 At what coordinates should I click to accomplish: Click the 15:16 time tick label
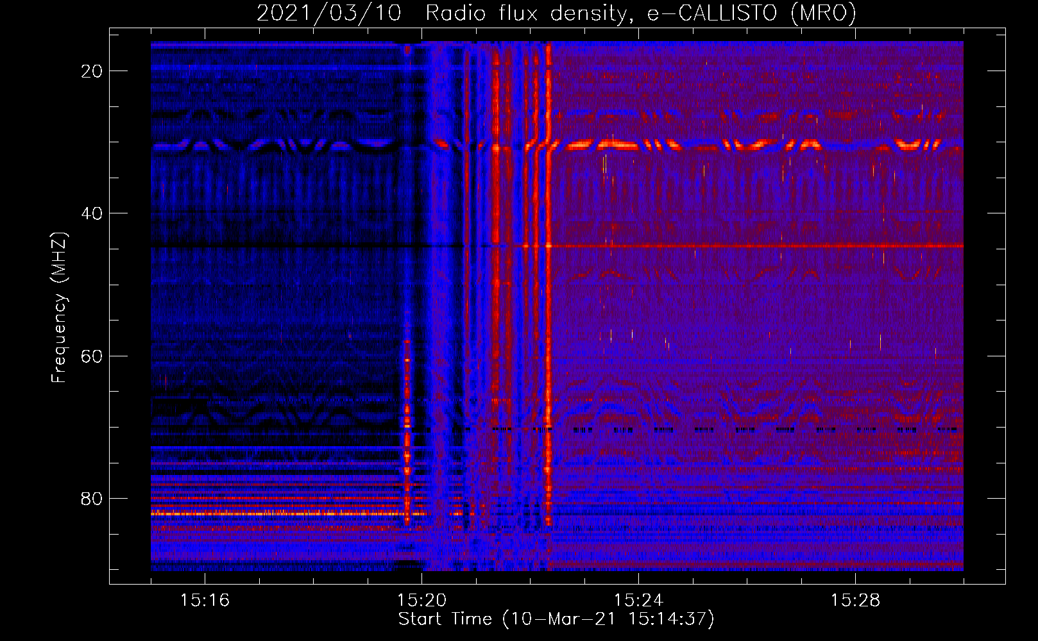pos(205,600)
